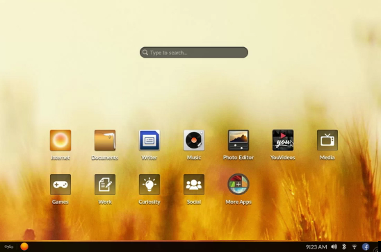Launch the Writer application
The width and height of the screenshot is (381, 252).
[x=149, y=140]
